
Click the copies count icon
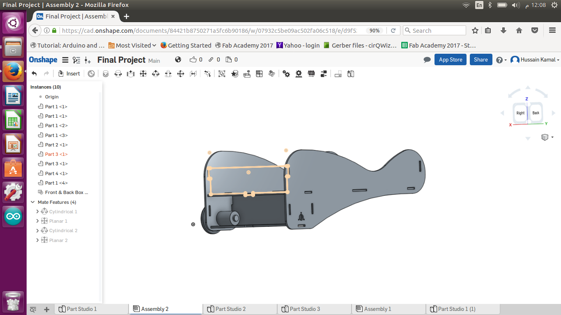(x=229, y=59)
